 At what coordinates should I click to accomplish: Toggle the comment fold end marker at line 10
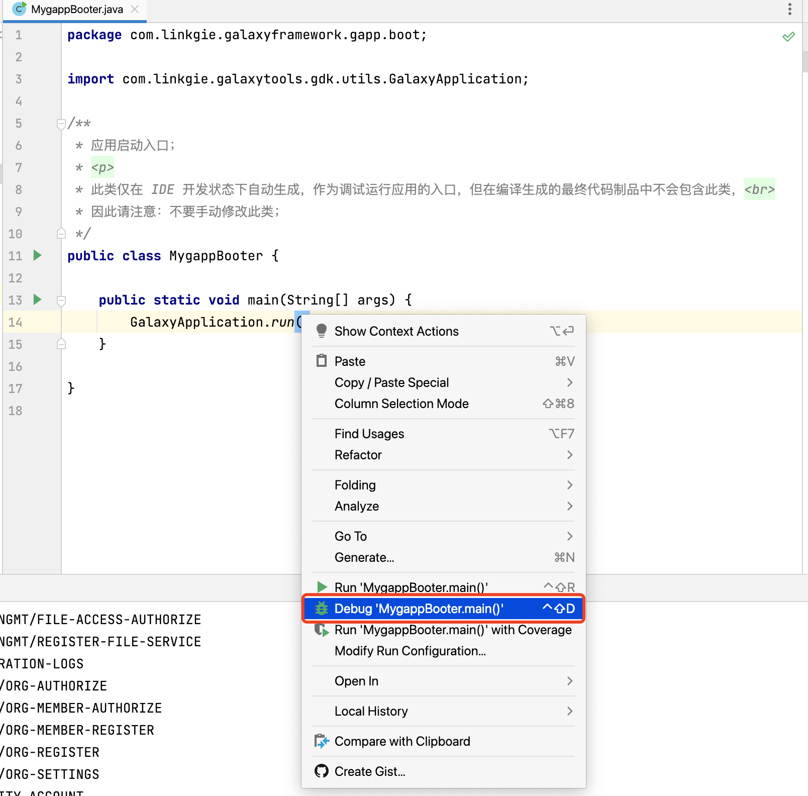(61, 233)
